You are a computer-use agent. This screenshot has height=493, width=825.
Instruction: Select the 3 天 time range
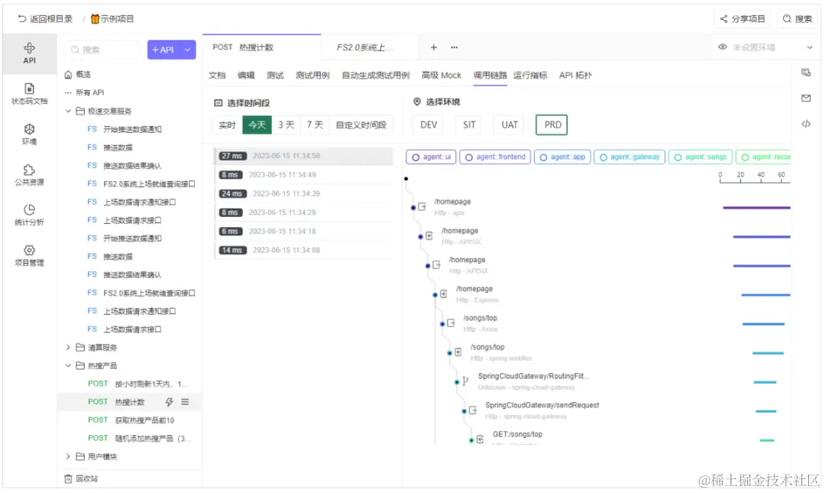tap(286, 125)
